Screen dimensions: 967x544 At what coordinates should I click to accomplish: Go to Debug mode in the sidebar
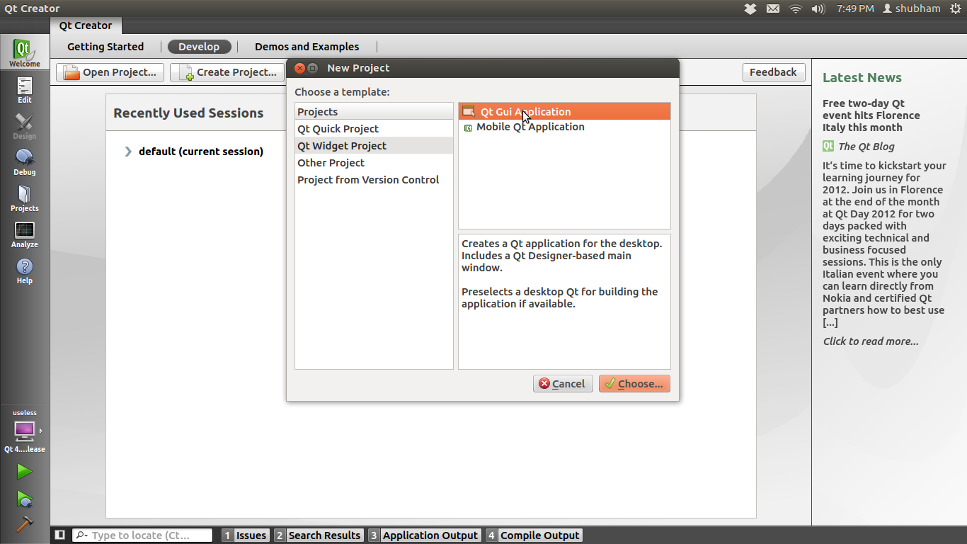[x=24, y=162]
